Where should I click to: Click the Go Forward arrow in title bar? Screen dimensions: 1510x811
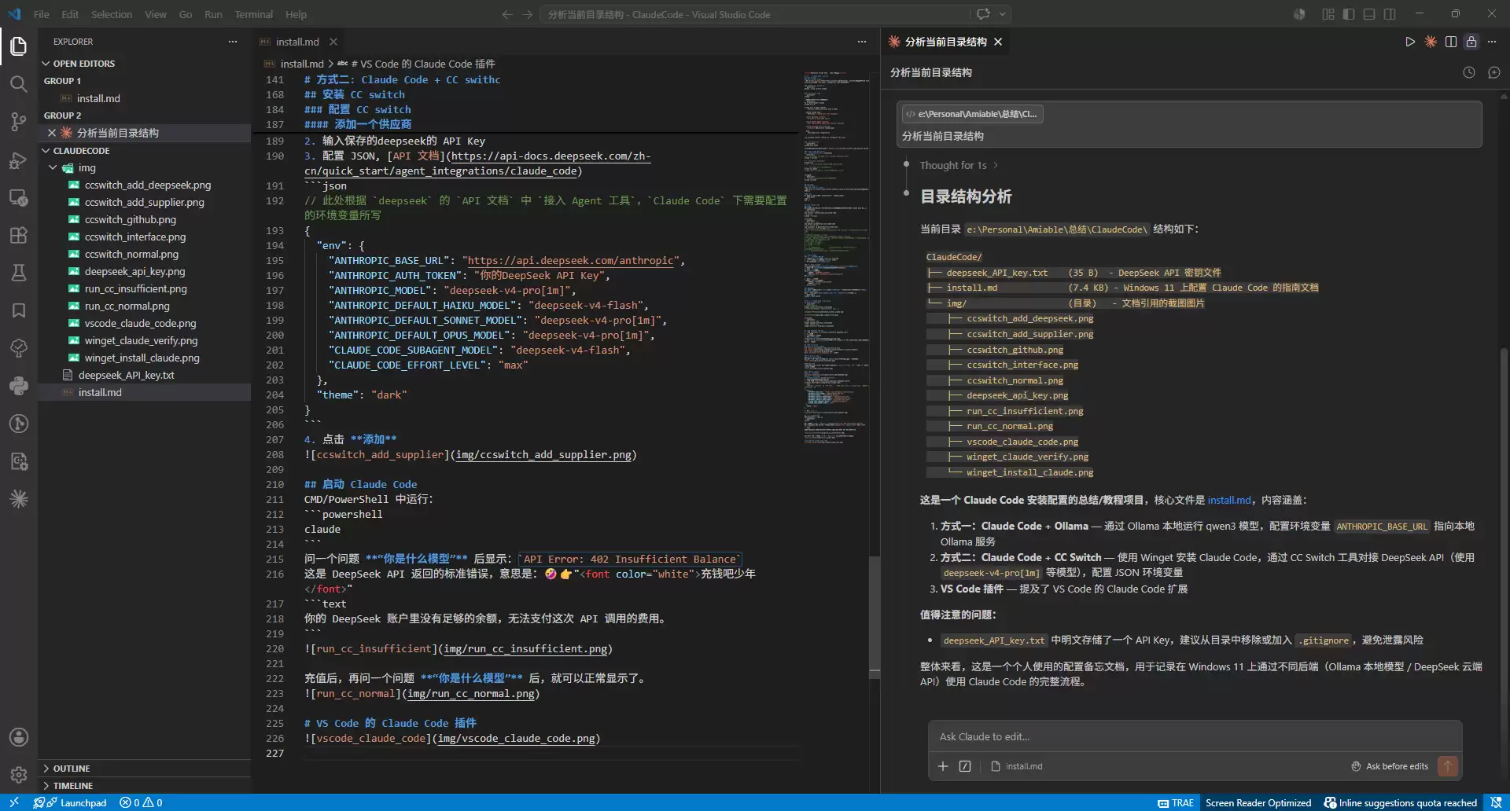click(x=528, y=14)
